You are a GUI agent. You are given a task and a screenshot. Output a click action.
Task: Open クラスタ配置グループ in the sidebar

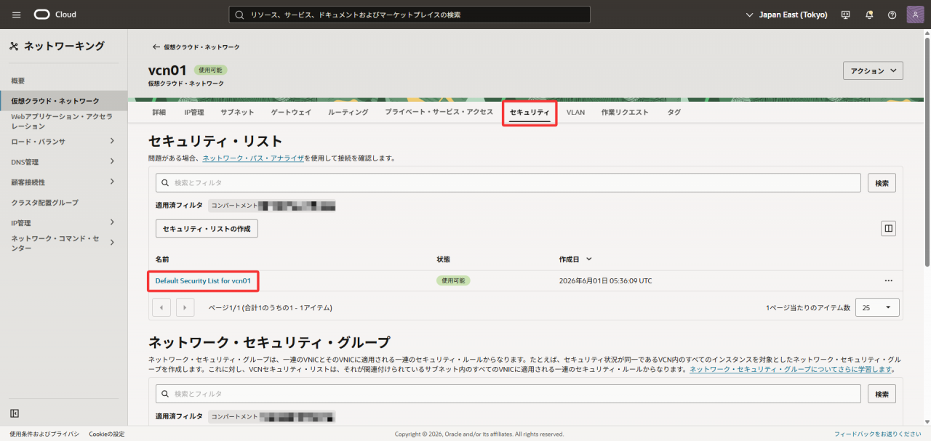point(44,202)
